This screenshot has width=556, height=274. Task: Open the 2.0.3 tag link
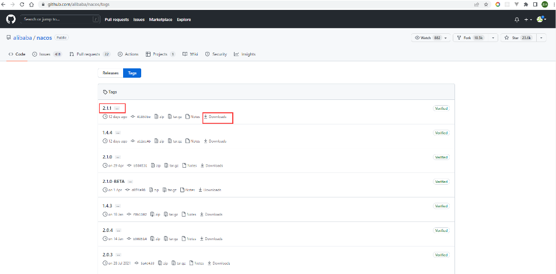(107, 255)
